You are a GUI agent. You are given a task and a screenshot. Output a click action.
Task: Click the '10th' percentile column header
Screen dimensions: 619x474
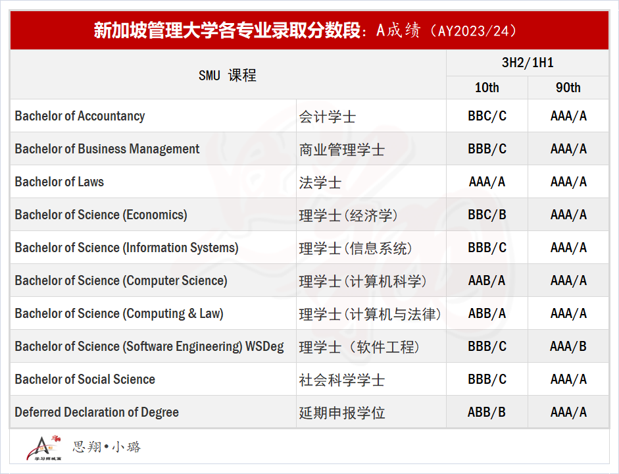coord(487,88)
